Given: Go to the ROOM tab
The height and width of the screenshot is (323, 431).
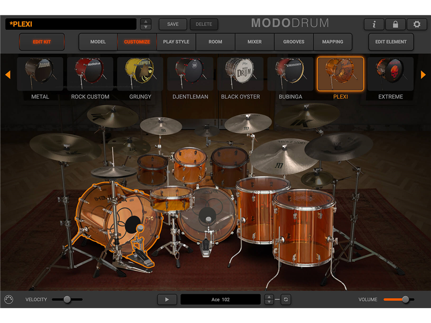Looking at the screenshot, I should click(x=215, y=42).
